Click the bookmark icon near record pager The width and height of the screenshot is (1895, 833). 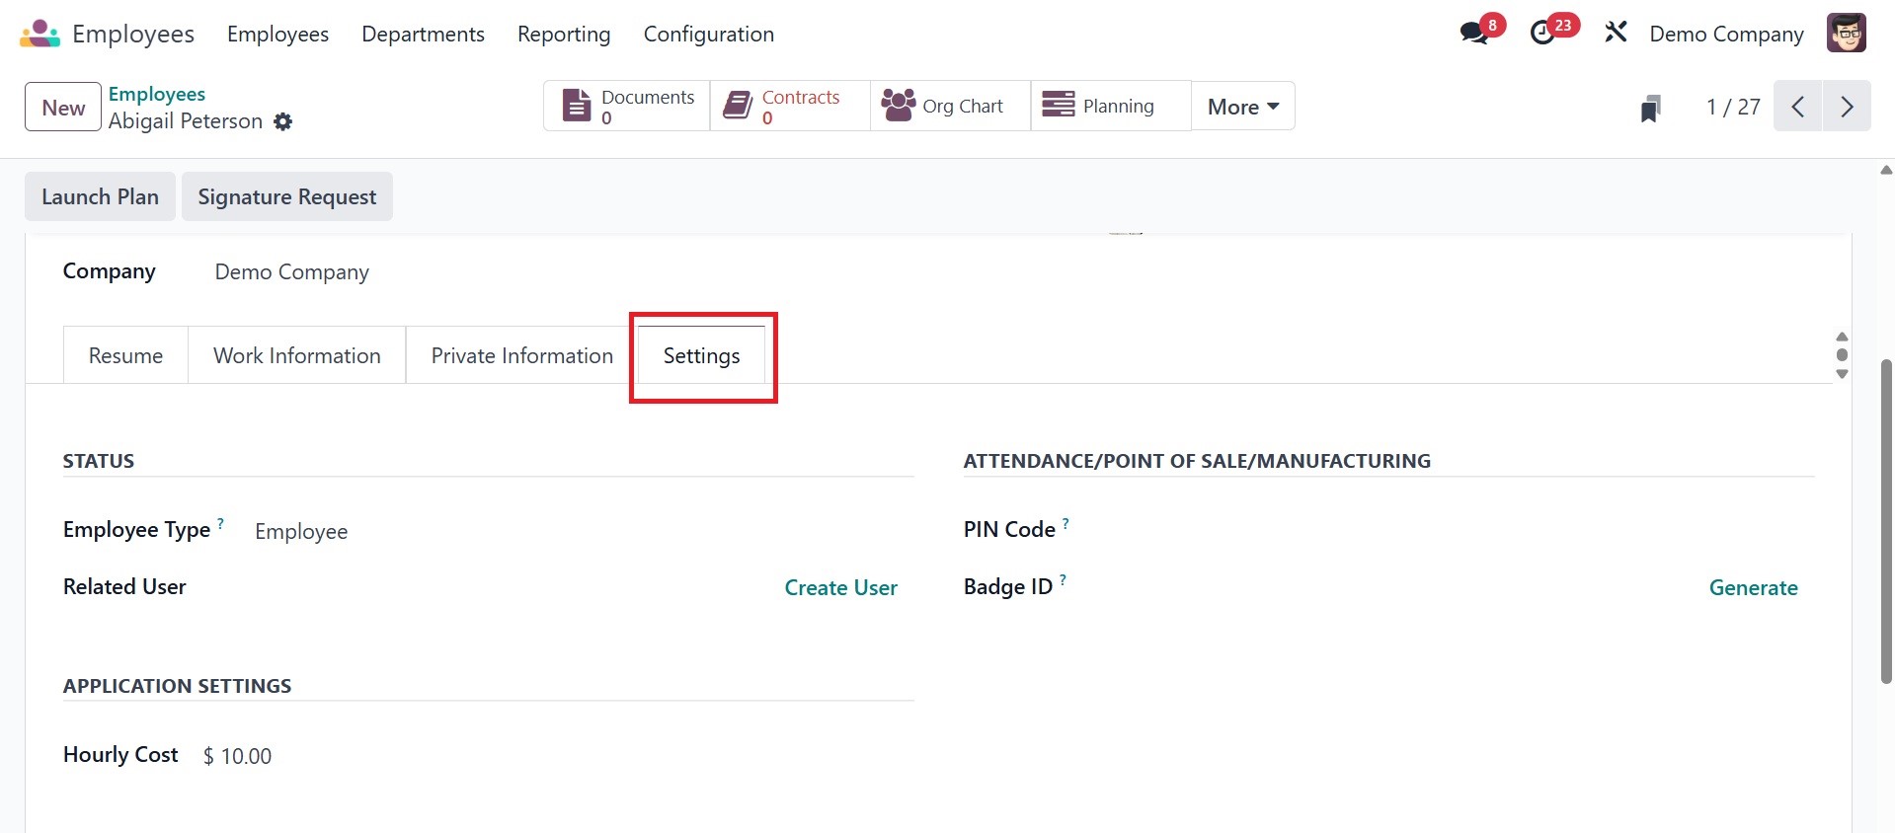pyautogui.click(x=1650, y=108)
